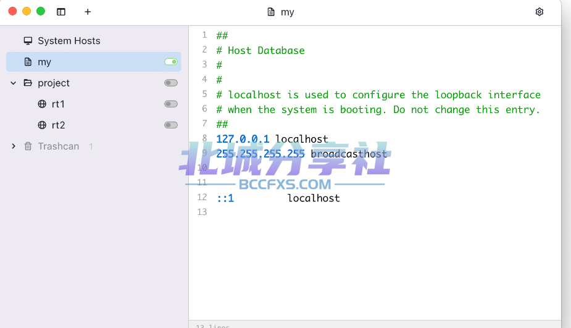This screenshot has height=328, width=571.
Task: Select System Hosts in the sidebar
Action: pyautogui.click(x=69, y=40)
